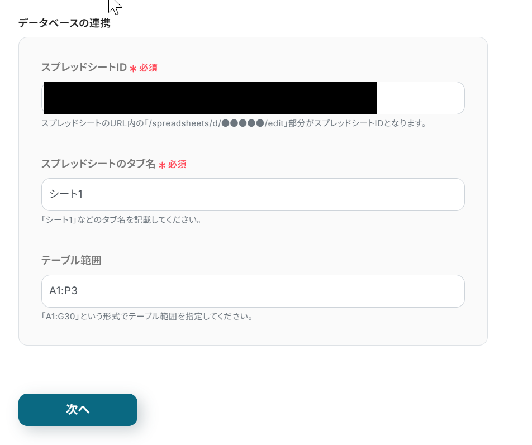Click the hint text mentioning 「A1:G30」という形式

coord(147,317)
